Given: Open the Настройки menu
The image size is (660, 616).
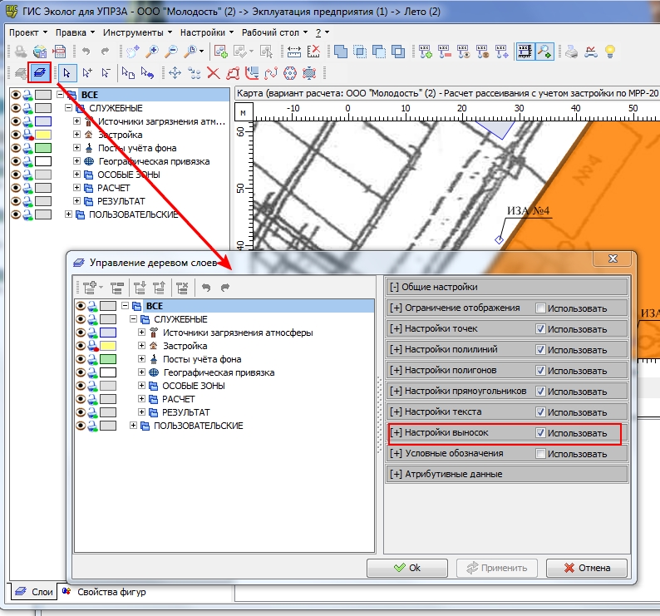Looking at the screenshot, I should pyautogui.click(x=206, y=32).
